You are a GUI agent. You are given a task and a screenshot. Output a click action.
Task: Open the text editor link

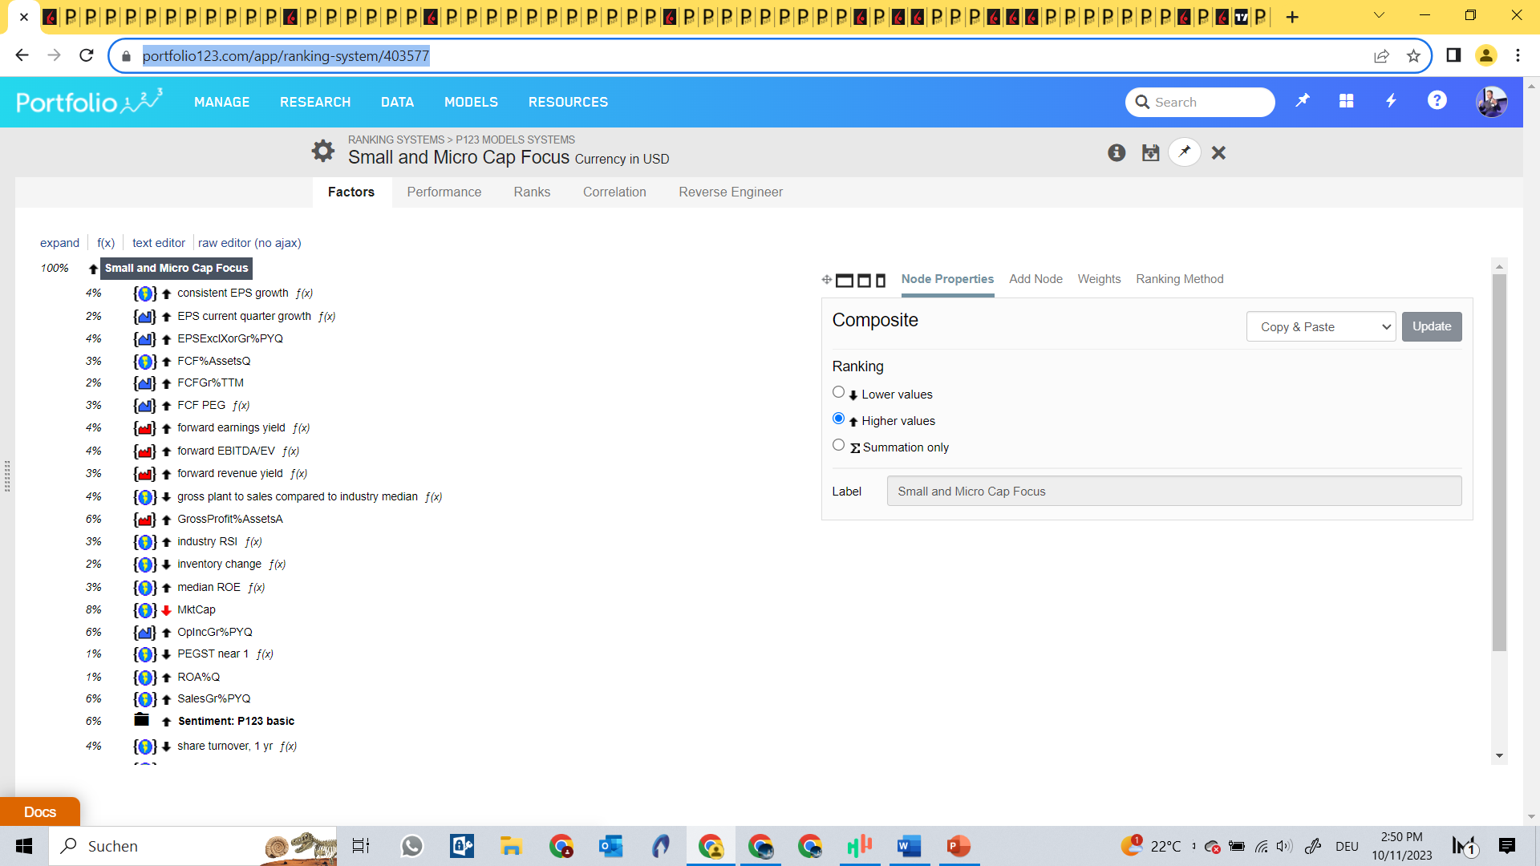point(158,243)
